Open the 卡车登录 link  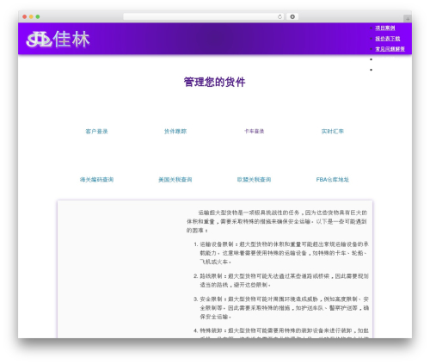[x=254, y=132]
